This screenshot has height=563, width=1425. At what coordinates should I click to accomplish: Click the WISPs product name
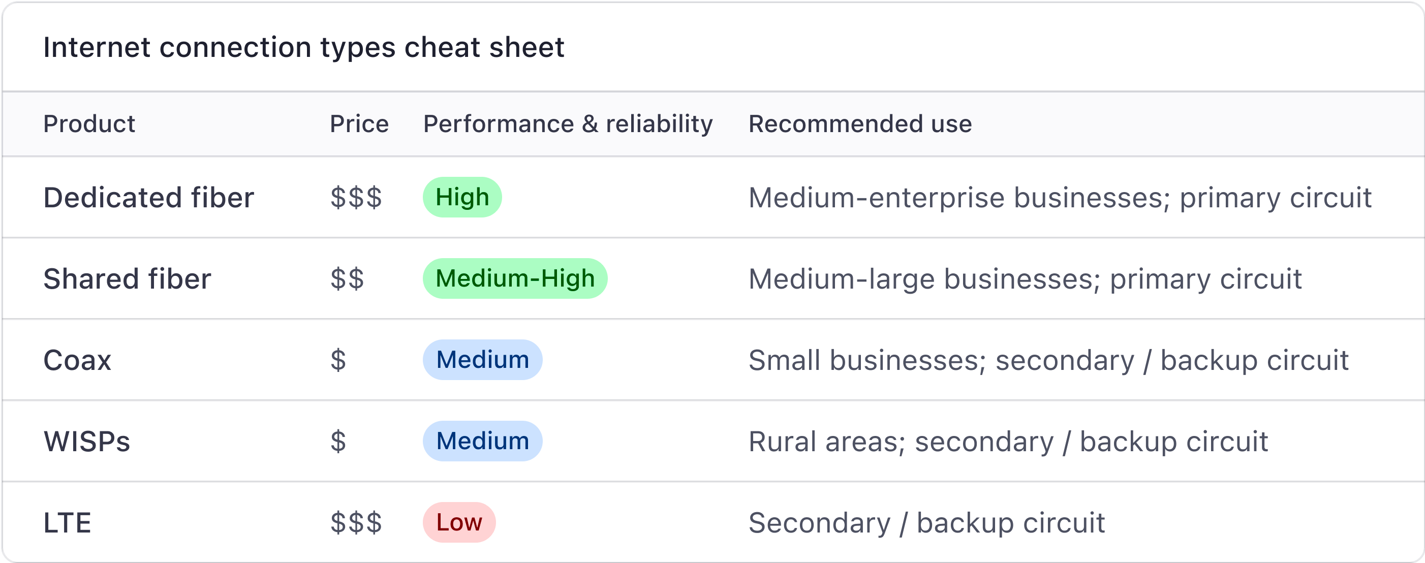(87, 442)
